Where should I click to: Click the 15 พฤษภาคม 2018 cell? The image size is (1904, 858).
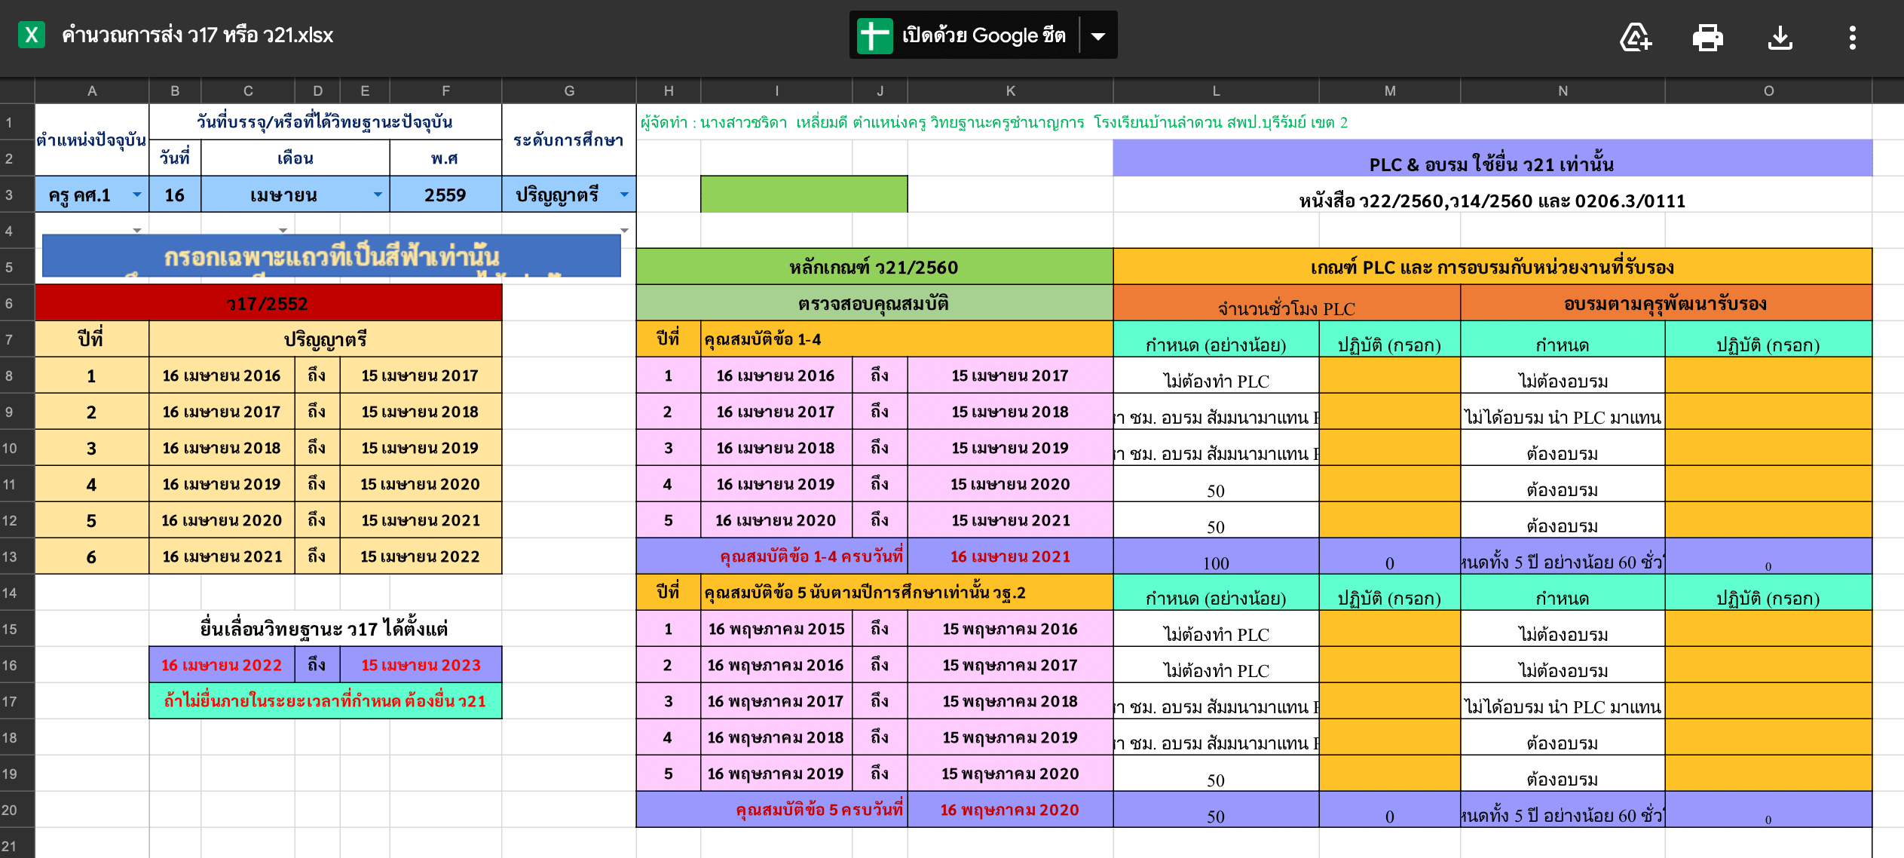pyautogui.click(x=1010, y=701)
